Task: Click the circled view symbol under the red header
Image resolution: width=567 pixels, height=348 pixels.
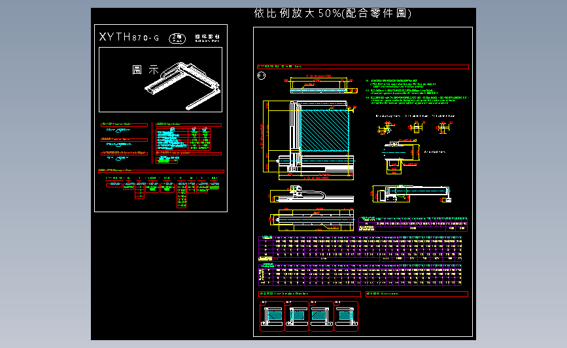Action: [262, 76]
